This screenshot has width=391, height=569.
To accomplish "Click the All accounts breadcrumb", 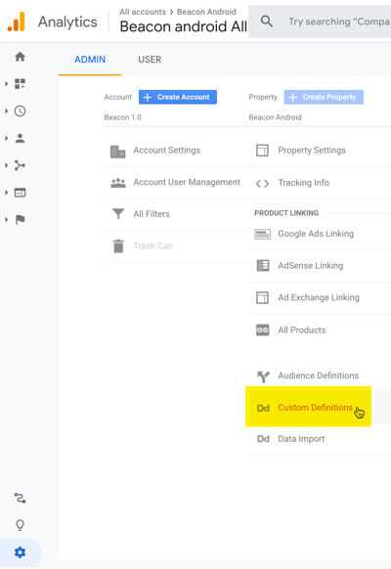I will pyautogui.click(x=143, y=12).
